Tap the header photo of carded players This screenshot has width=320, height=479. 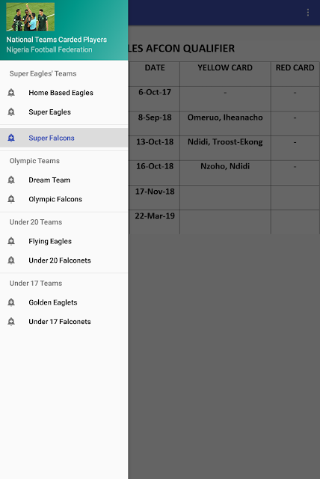[30, 16]
